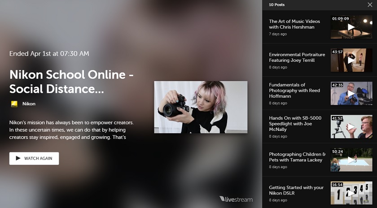Play Photographing Children & Pets thumbnail
Viewport: 377px width, 208px height.
point(351,160)
